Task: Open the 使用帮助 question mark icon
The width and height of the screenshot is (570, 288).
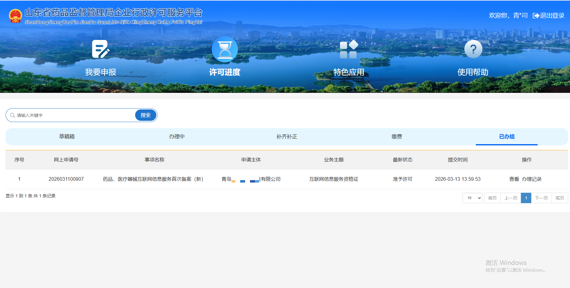Action: tap(473, 49)
